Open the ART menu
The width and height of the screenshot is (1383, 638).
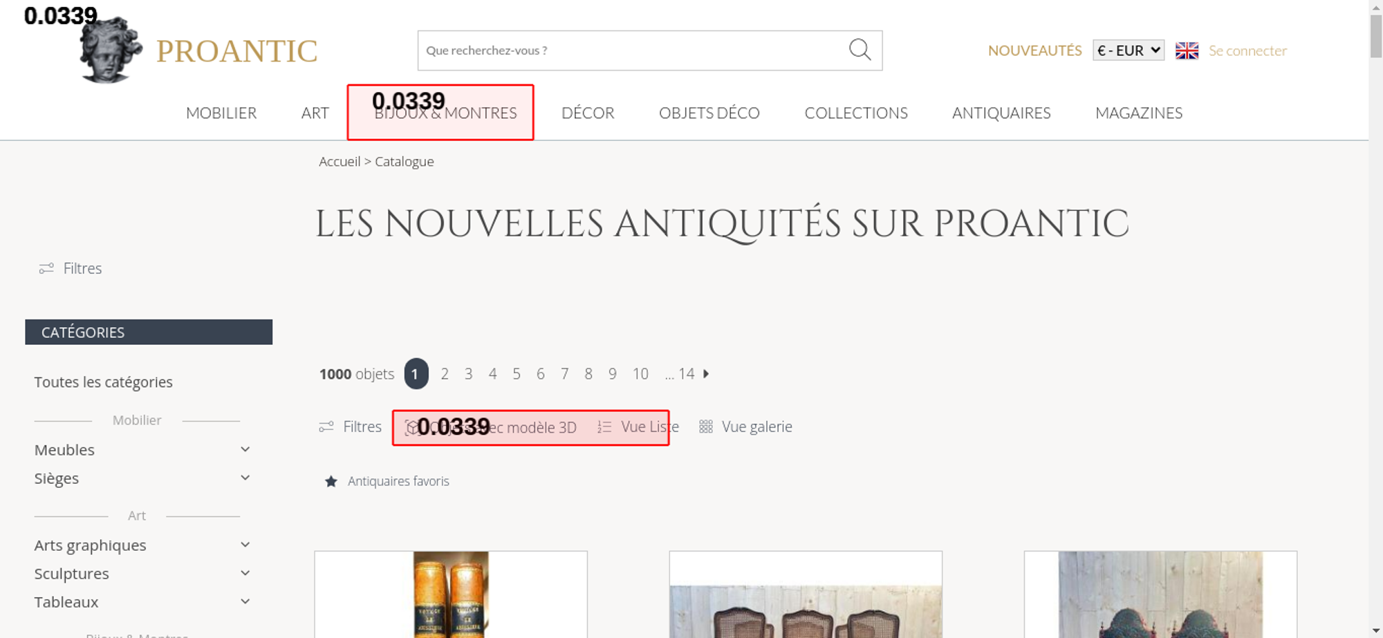point(315,113)
